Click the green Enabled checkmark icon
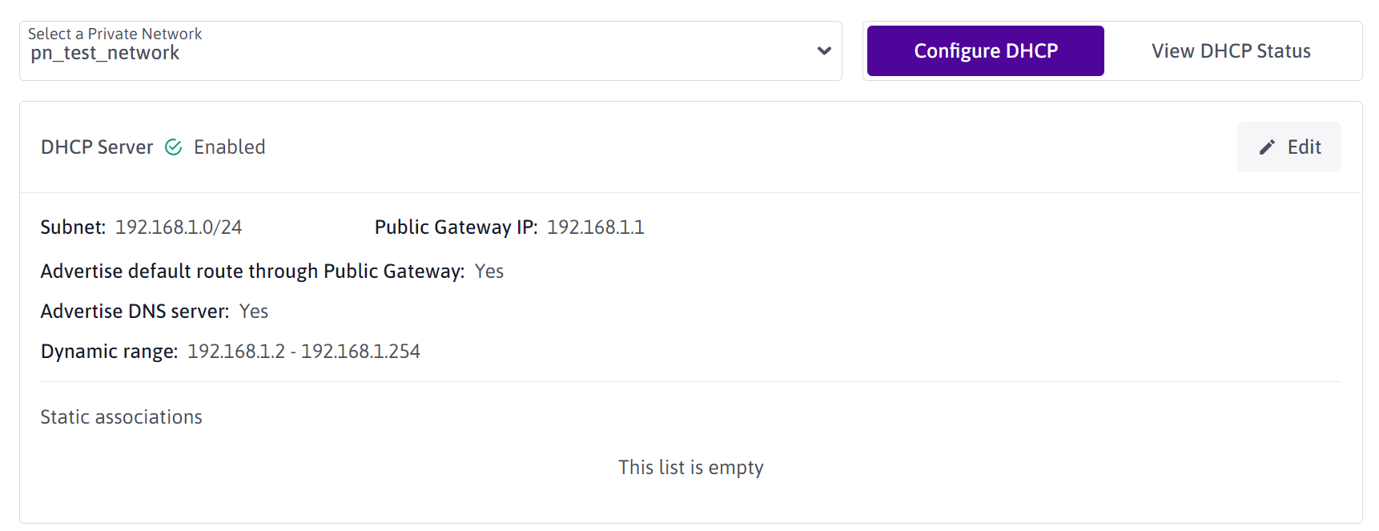Image resolution: width=1379 pixels, height=531 pixels. [x=174, y=147]
